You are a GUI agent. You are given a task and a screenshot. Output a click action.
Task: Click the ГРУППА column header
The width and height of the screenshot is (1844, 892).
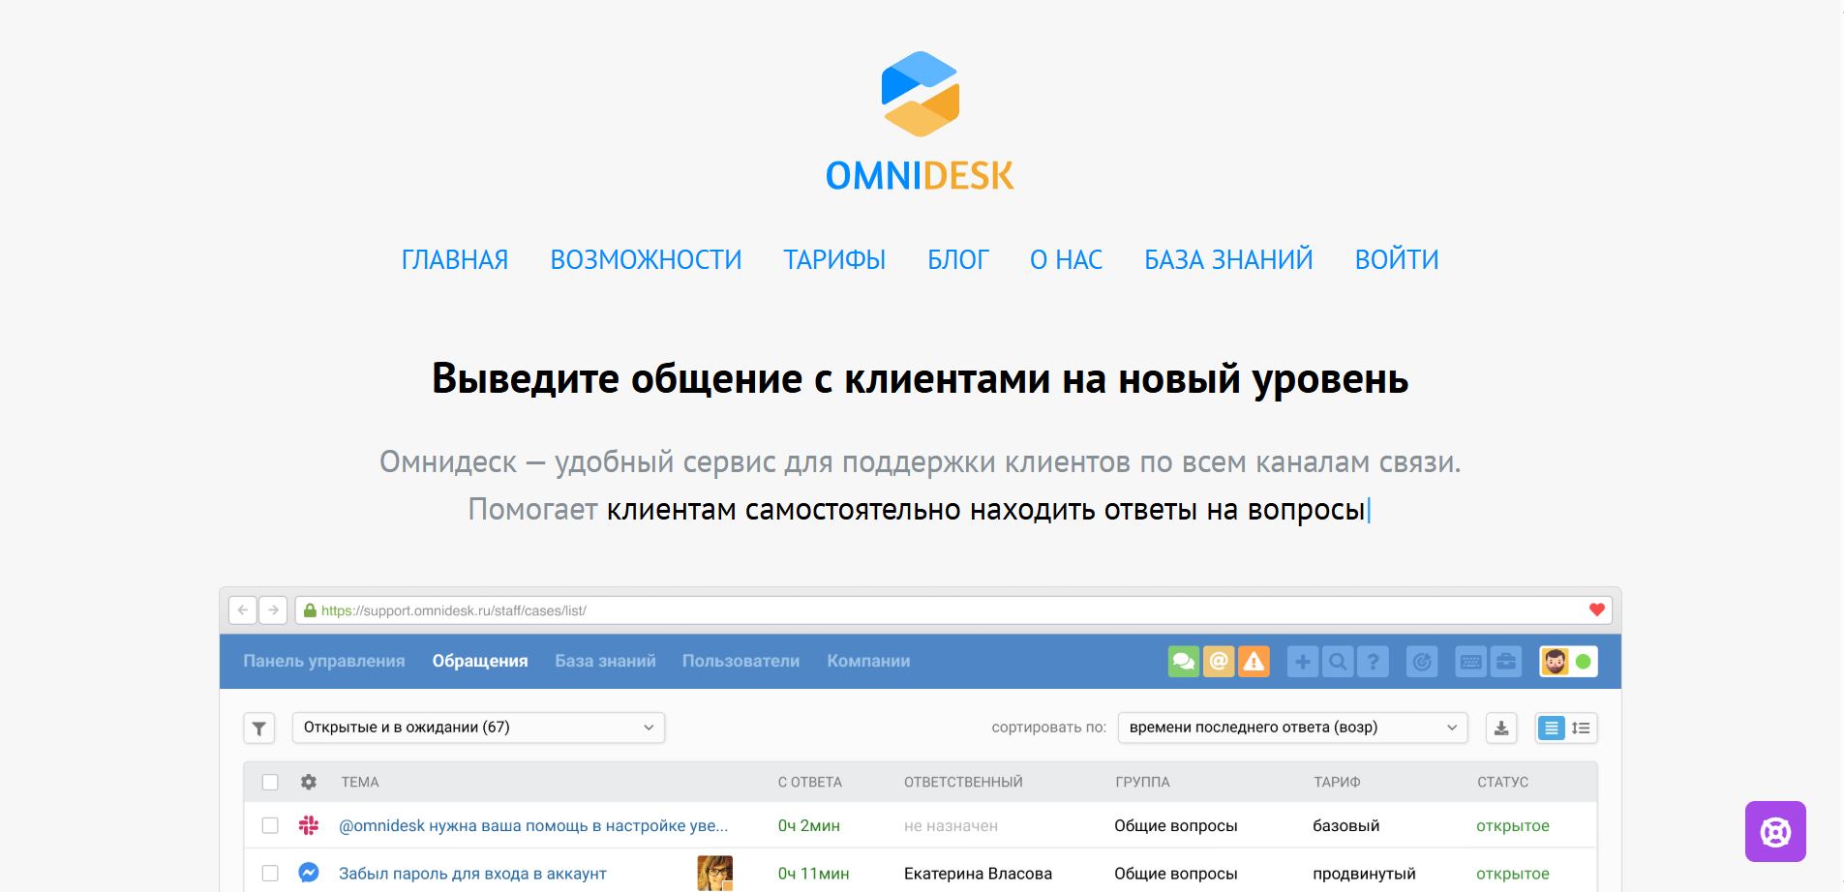[x=1142, y=782]
